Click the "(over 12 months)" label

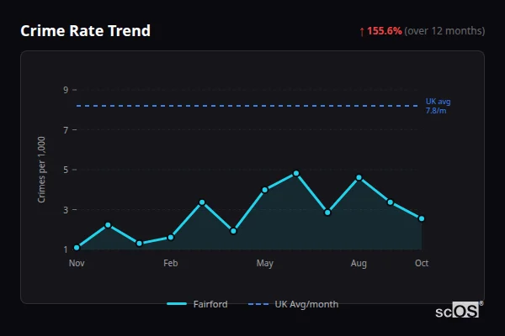[444, 31]
